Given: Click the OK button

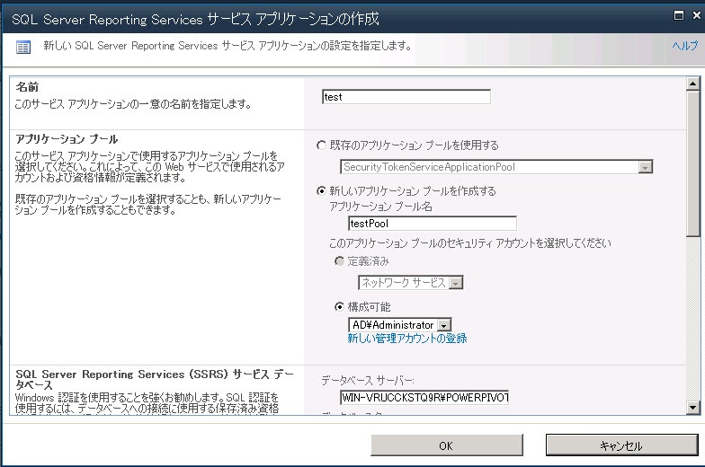Looking at the screenshot, I should point(446,445).
